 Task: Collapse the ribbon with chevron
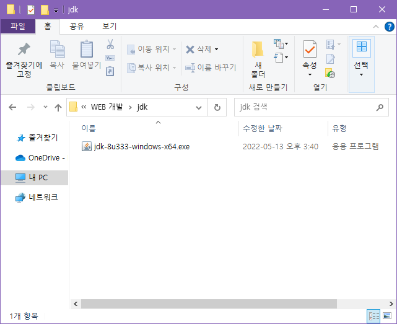pyautogui.click(x=376, y=27)
